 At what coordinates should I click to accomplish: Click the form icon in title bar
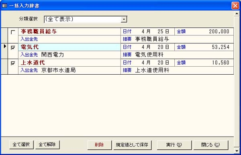coord(4,6)
